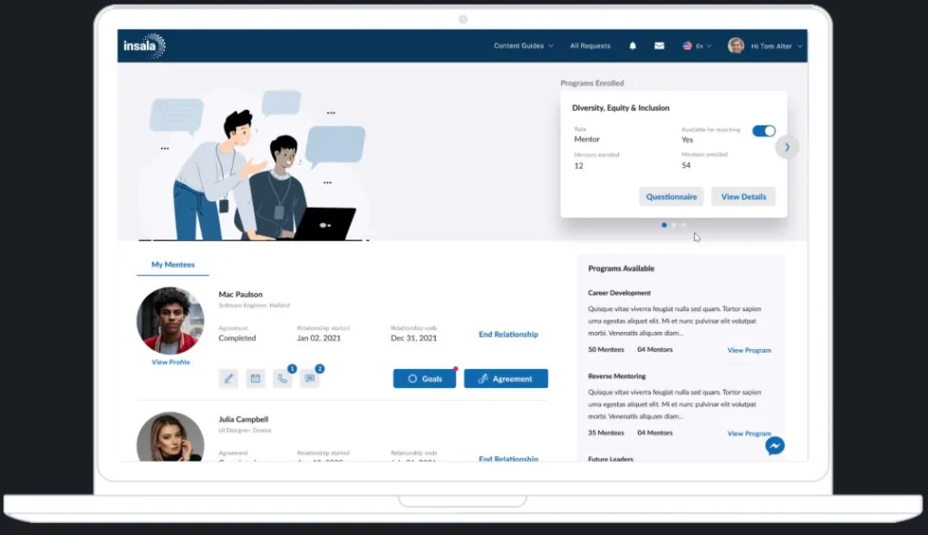Open the Messenger chat bubble at bottom right
Image resolution: width=928 pixels, height=535 pixels.
point(776,445)
